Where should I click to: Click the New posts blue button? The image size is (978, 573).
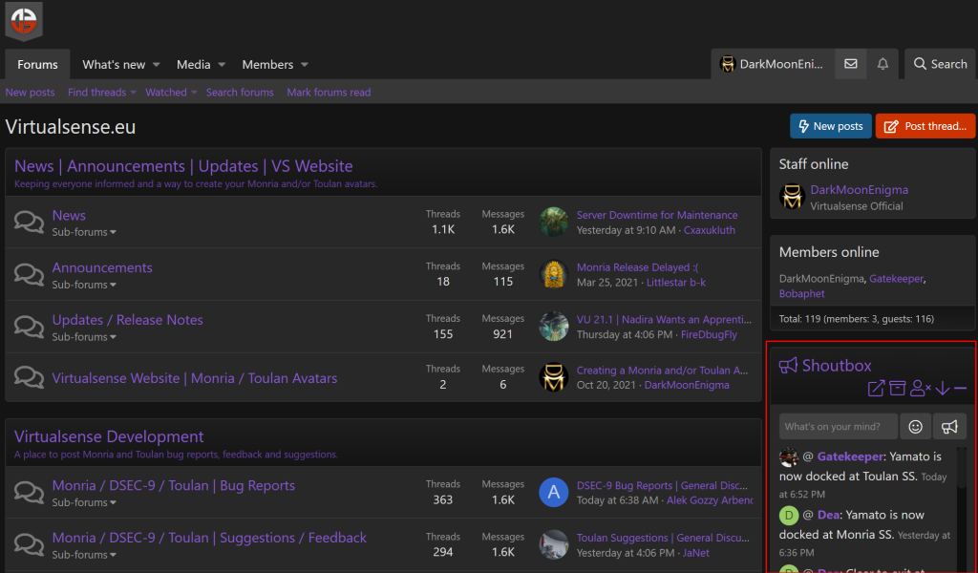pyautogui.click(x=829, y=126)
